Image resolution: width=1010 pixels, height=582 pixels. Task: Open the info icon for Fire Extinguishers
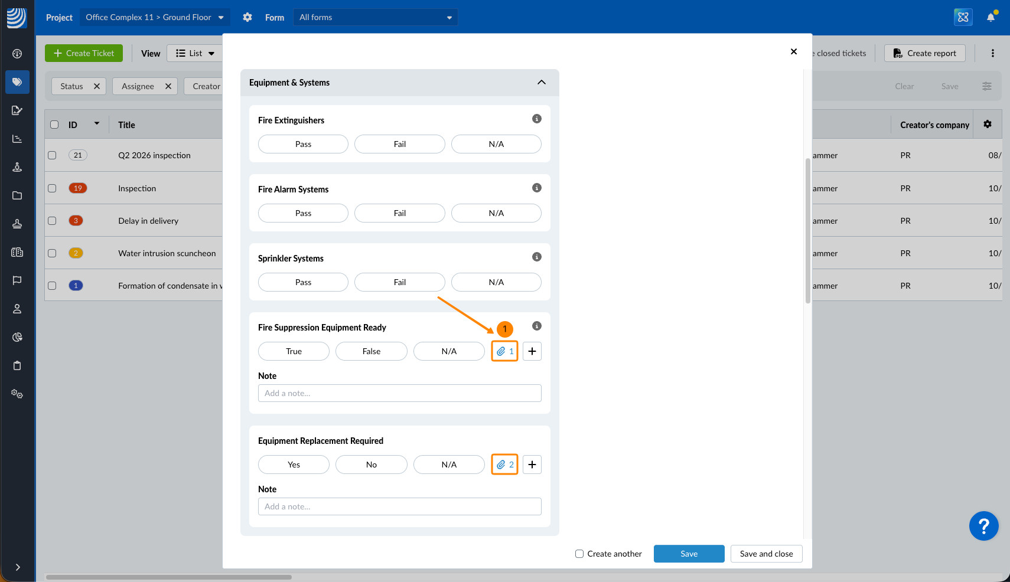[x=536, y=119]
